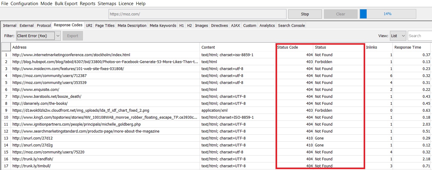The image size is (432, 170).
Task: Open the Search Console tab
Action: point(291,25)
